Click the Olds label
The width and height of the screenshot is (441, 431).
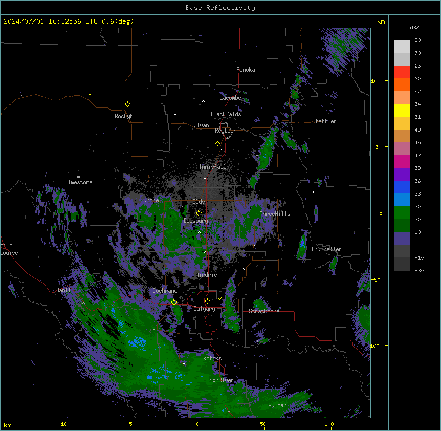click(x=199, y=202)
